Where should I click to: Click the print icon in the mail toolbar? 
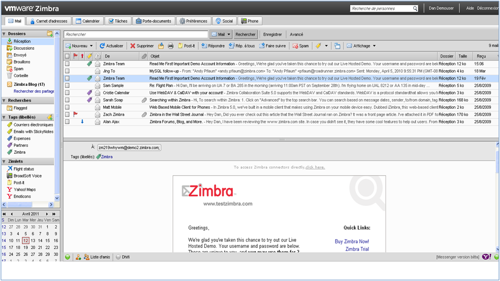tap(171, 46)
